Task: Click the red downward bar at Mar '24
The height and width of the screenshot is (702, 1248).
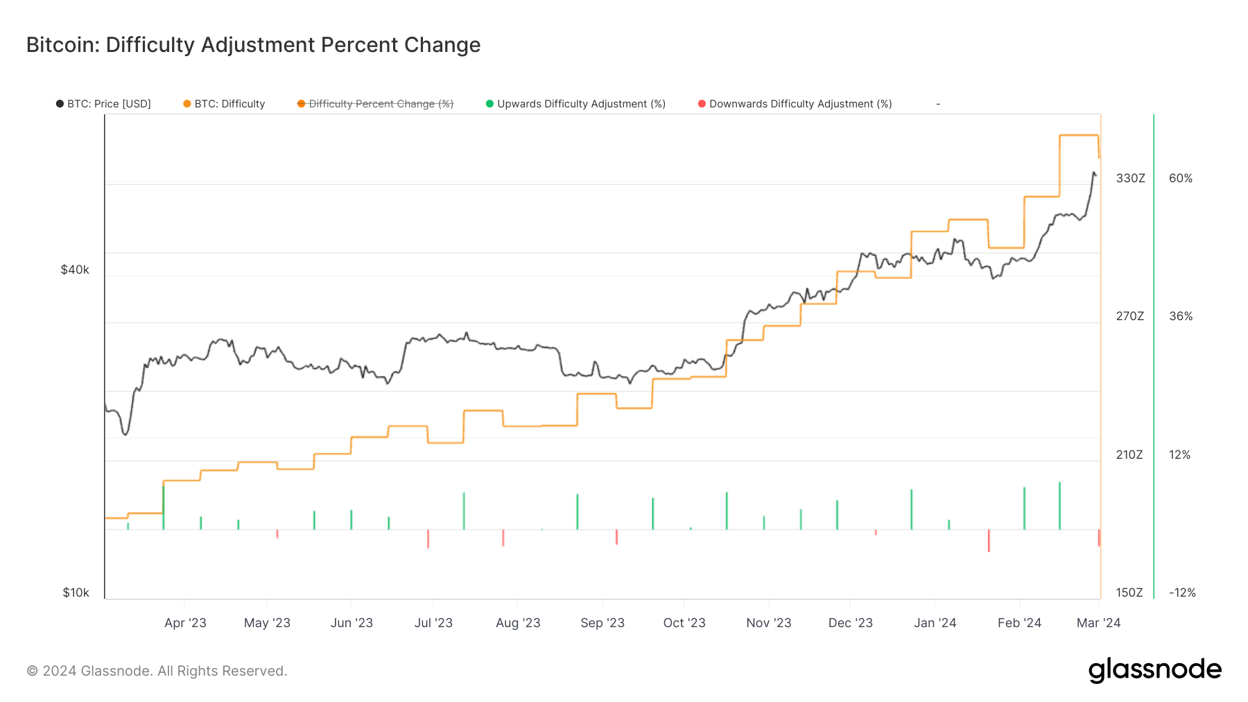Action: [1099, 538]
